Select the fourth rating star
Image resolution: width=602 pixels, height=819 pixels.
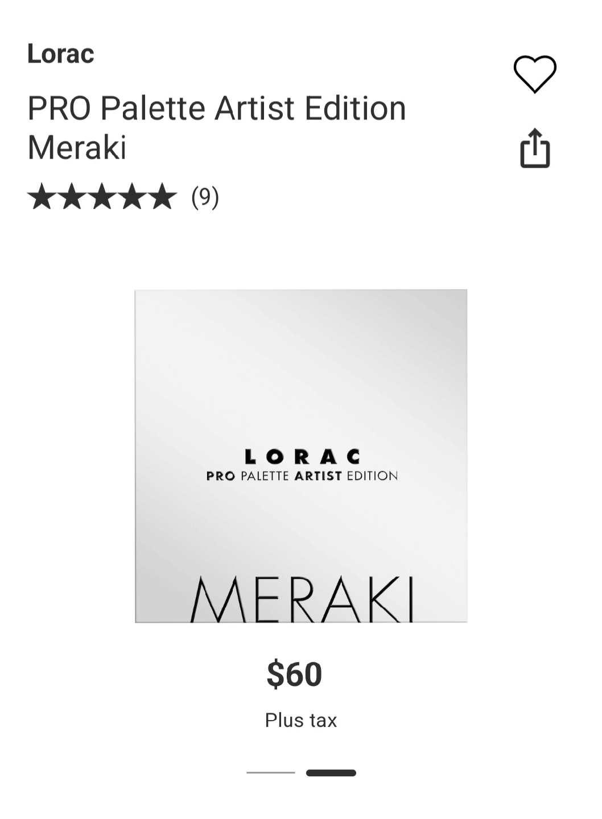133,197
